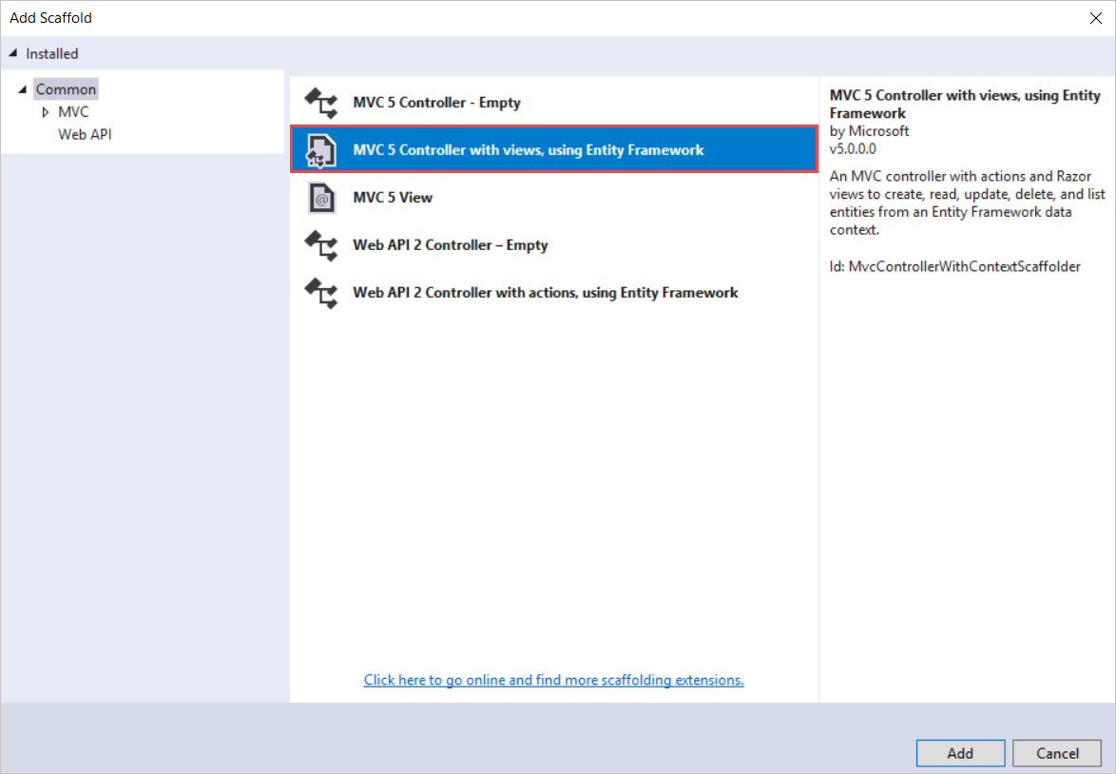The height and width of the screenshot is (774, 1116).
Task: Close the Add Scaffold dialog
Action: pyautogui.click(x=1095, y=17)
